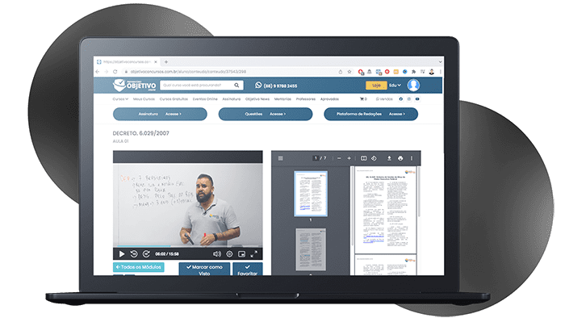Click the course search input field
The height and width of the screenshot is (318, 565).
click(198, 86)
